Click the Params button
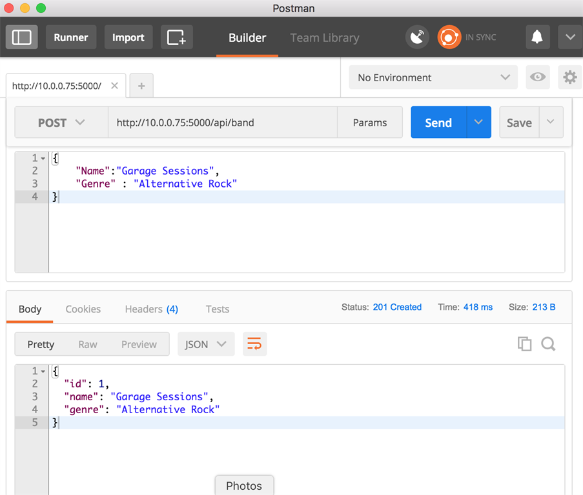Viewport: 583px width, 495px height. point(370,122)
